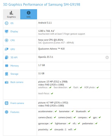Click the camera (rear) check mark
Screen dimensions: 112x136
[75, 117]
